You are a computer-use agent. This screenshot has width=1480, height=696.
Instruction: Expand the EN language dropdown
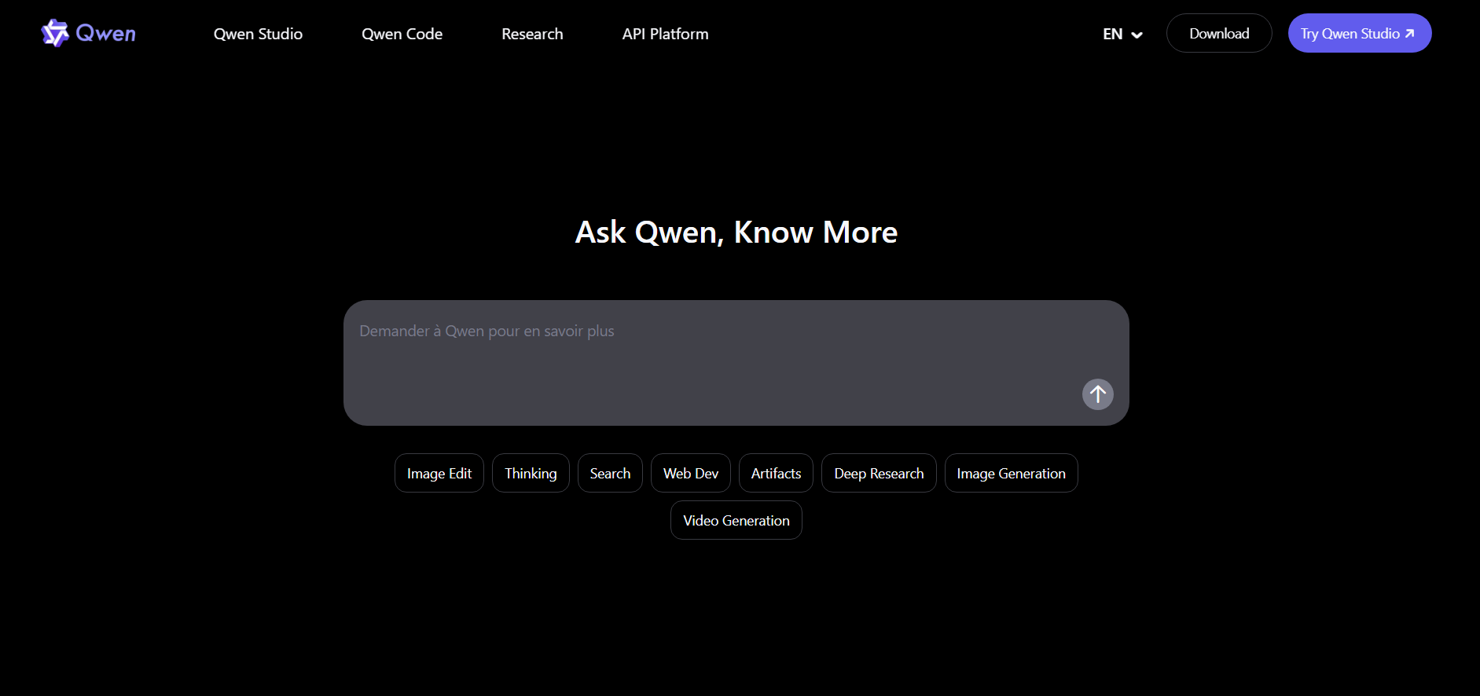(1122, 34)
